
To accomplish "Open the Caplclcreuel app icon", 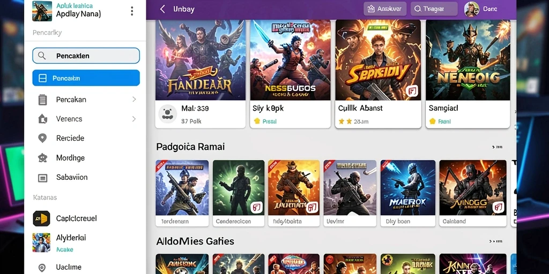I will coord(41,218).
